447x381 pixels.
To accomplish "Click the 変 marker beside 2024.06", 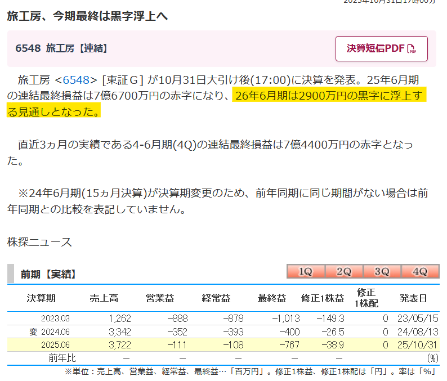I will point(33,332).
